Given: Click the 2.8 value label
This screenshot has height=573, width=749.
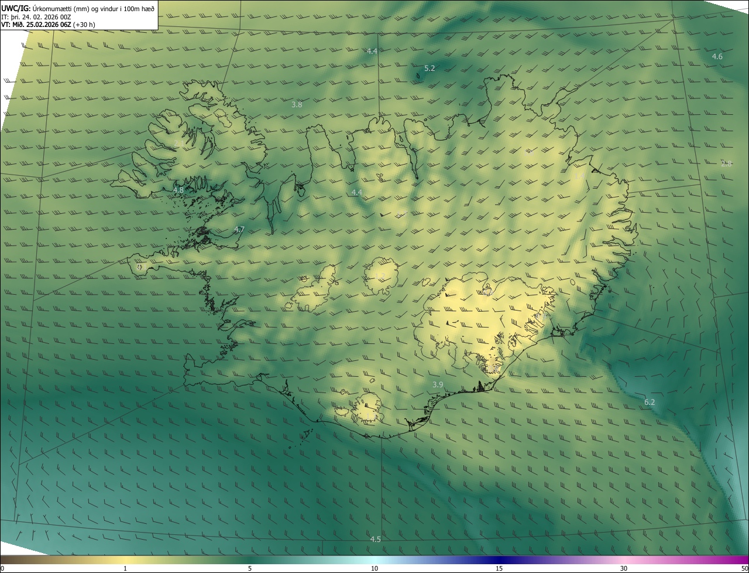Looking at the screenshot, I should pos(726,163).
